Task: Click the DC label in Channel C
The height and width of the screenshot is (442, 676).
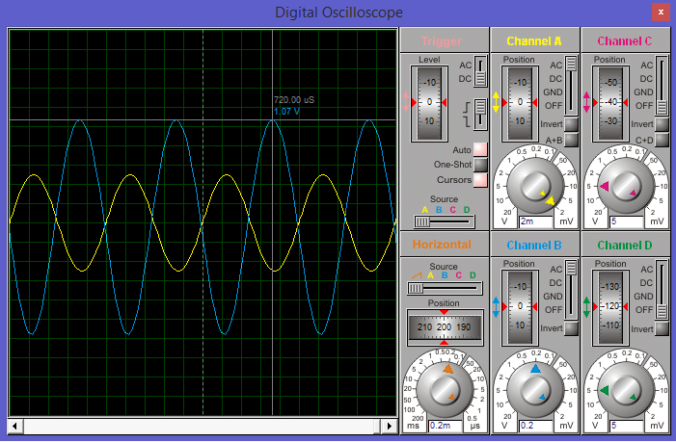Action: pos(646,79)
